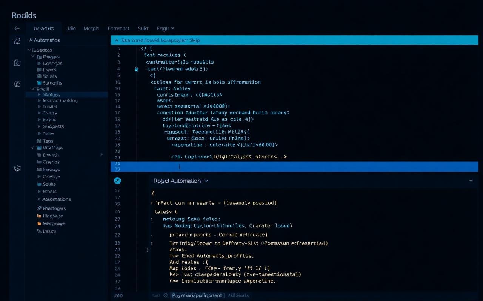Viewport: 483px width, 301px height.
Task: Switch to the Resarrts tab
Action: (44, 29)
